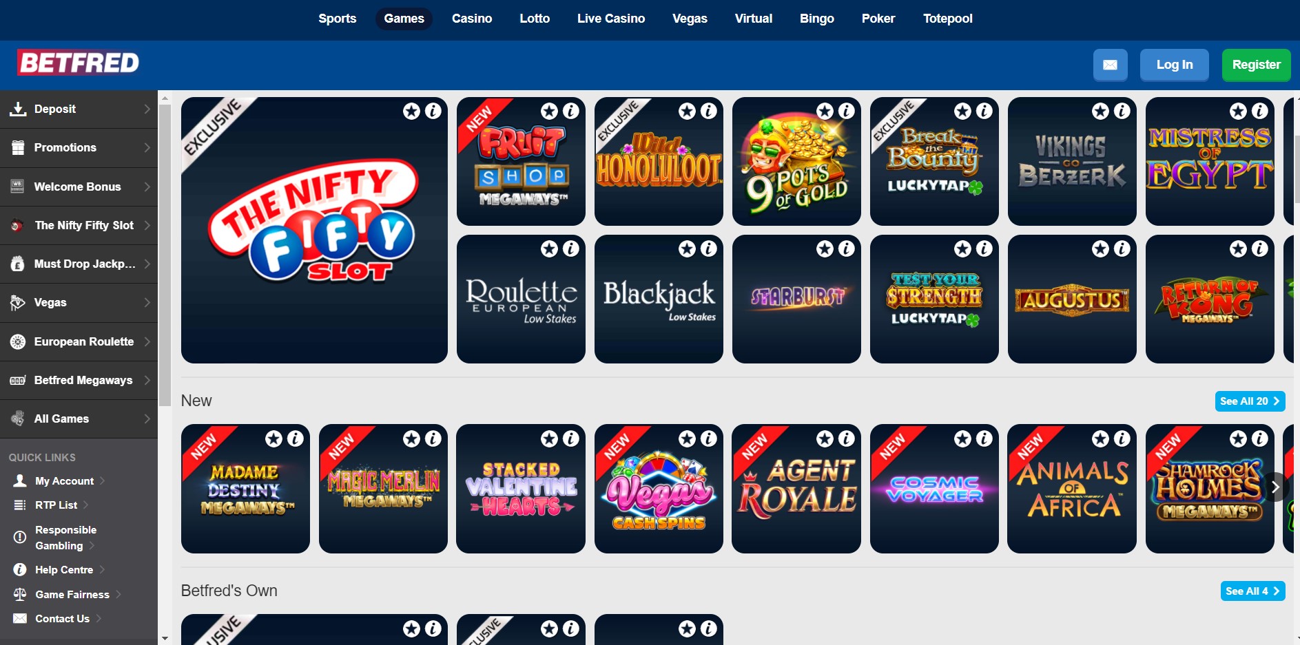Mark Vikings Go Berzerk as favourite
Viewport: 1300px width, 645px height.
point(1100,111)
